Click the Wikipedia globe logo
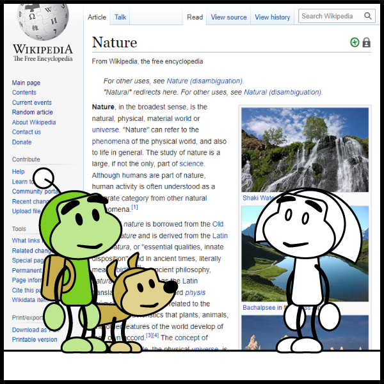The height and width of the screenshot is (384, 384). (42, 21)
